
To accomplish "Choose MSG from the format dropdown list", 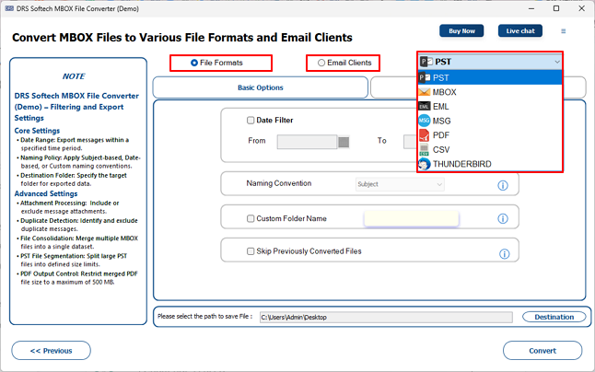I will pyautogui.click(x=489, y=121).
